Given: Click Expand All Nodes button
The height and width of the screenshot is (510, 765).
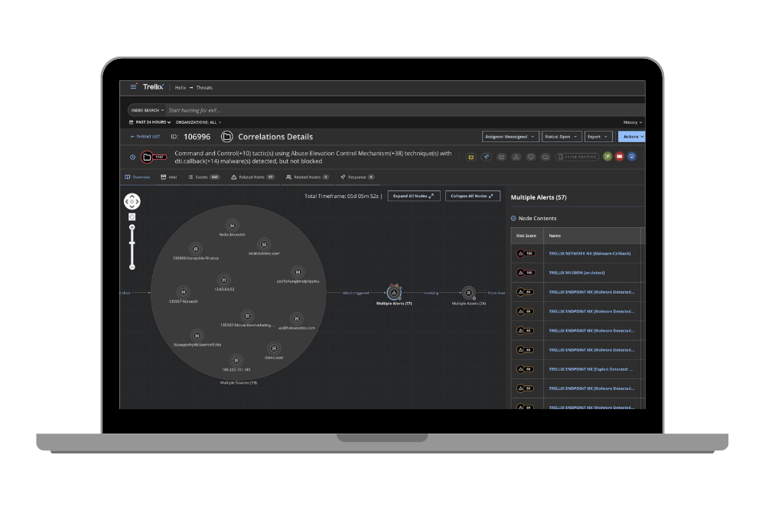Looking at the screenshot, I should [414, 196].
